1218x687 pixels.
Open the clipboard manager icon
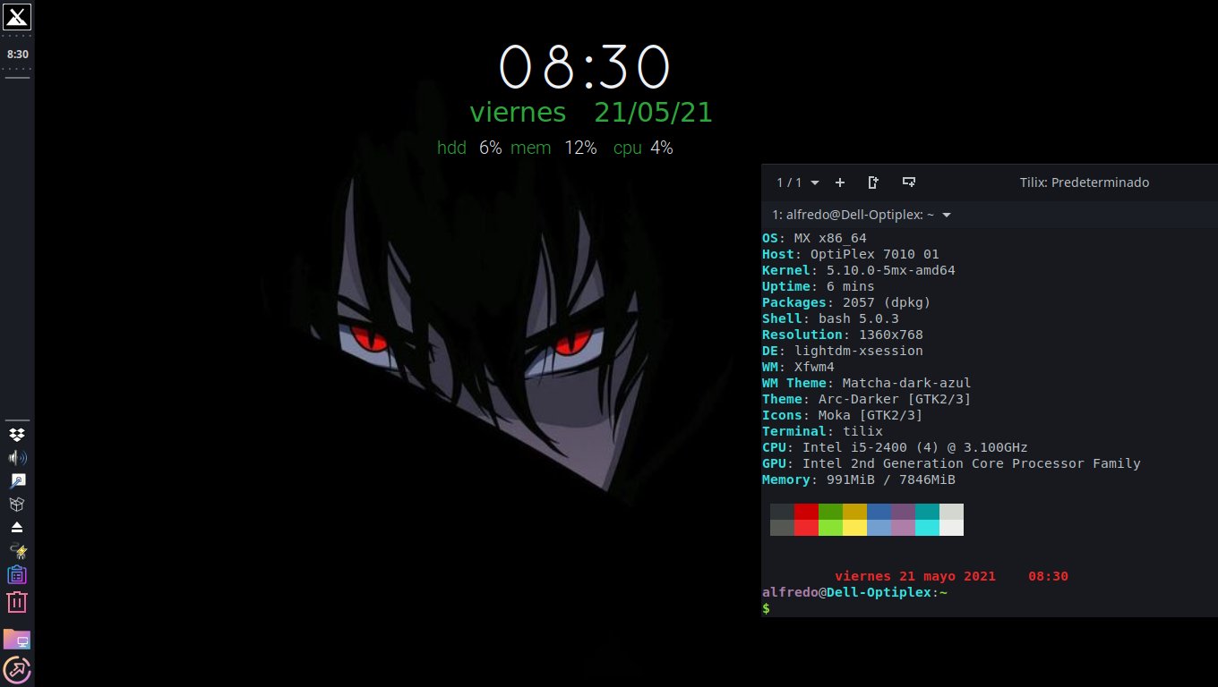(x=17, y=575)
